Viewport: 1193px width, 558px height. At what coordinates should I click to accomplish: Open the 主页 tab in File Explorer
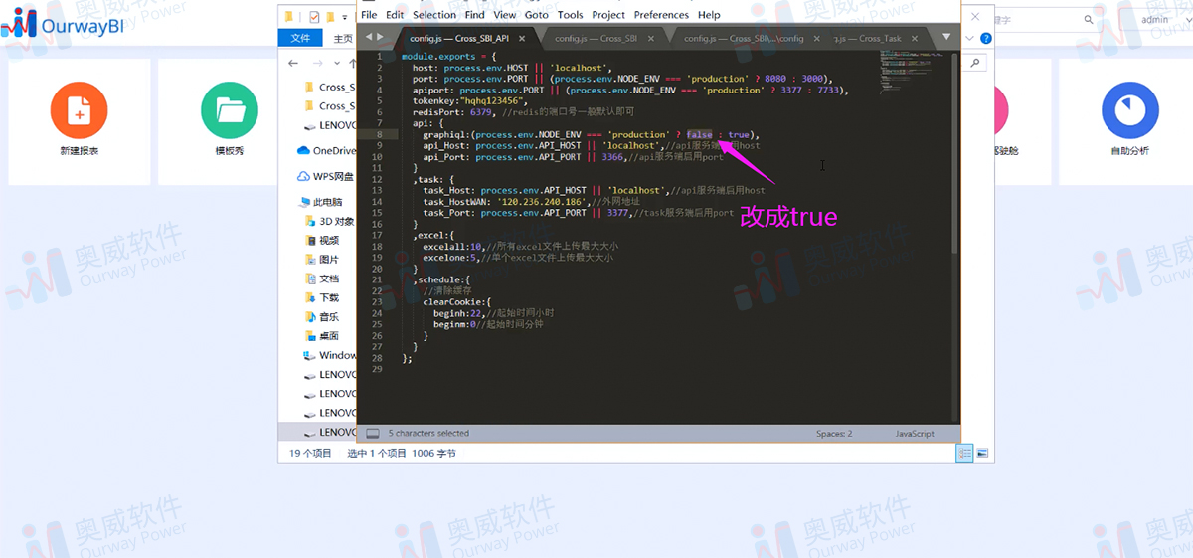coord(343,38)
